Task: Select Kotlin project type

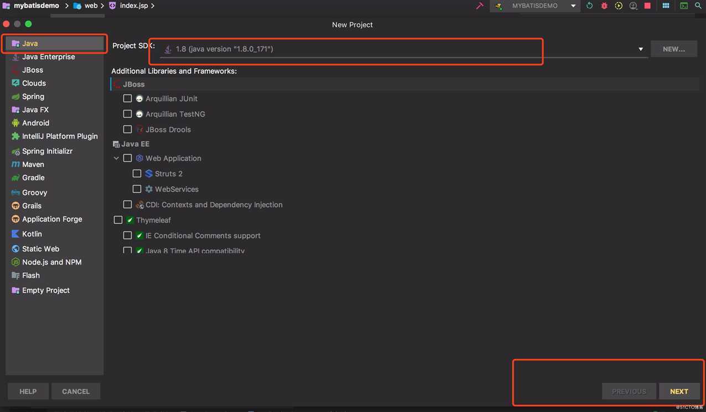Action: point(54,234)
